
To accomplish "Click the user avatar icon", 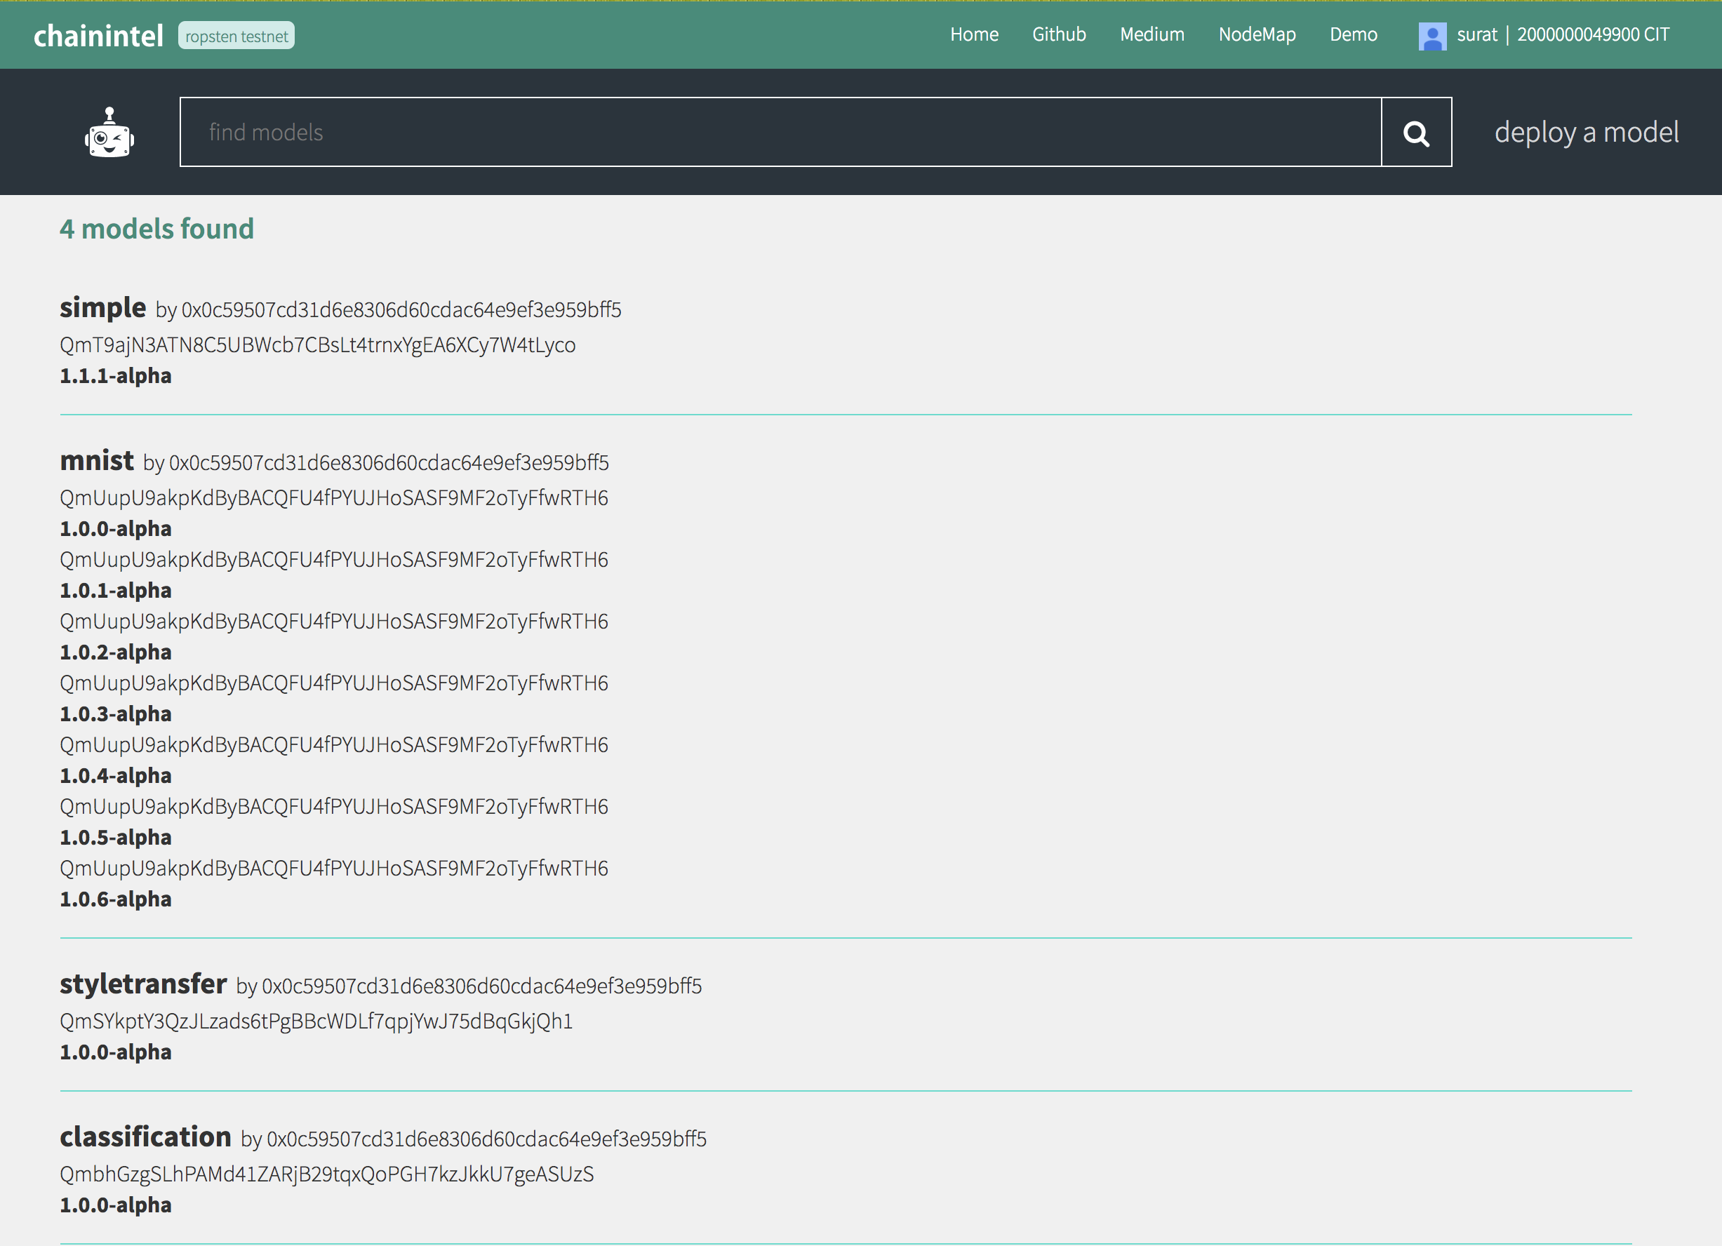I will tap(1432, 36).
